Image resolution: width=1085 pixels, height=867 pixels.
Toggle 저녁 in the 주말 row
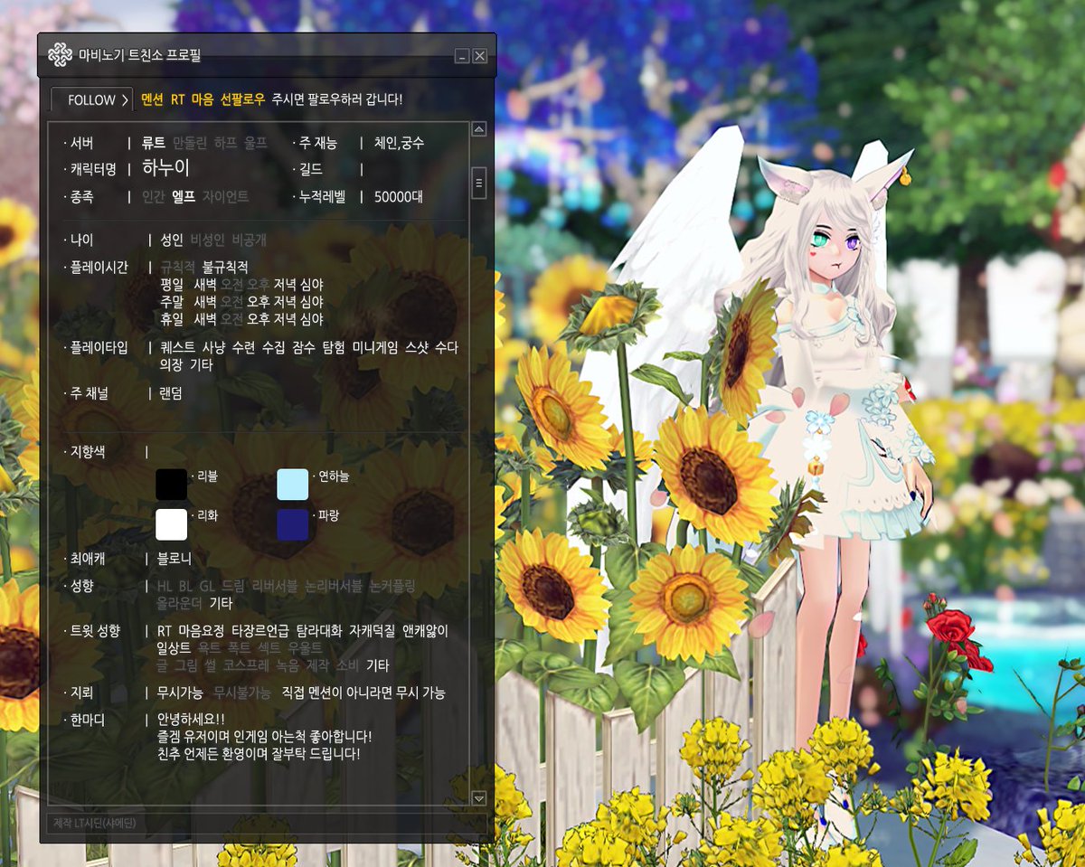pyautogui.click(x=285, y=302)
